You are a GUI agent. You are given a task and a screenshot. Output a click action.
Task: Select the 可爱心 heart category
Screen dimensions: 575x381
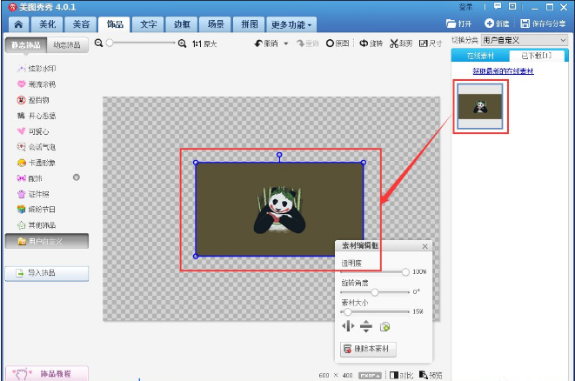tap(33, 131)
